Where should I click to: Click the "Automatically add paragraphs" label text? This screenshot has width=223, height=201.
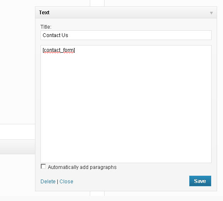82,167
